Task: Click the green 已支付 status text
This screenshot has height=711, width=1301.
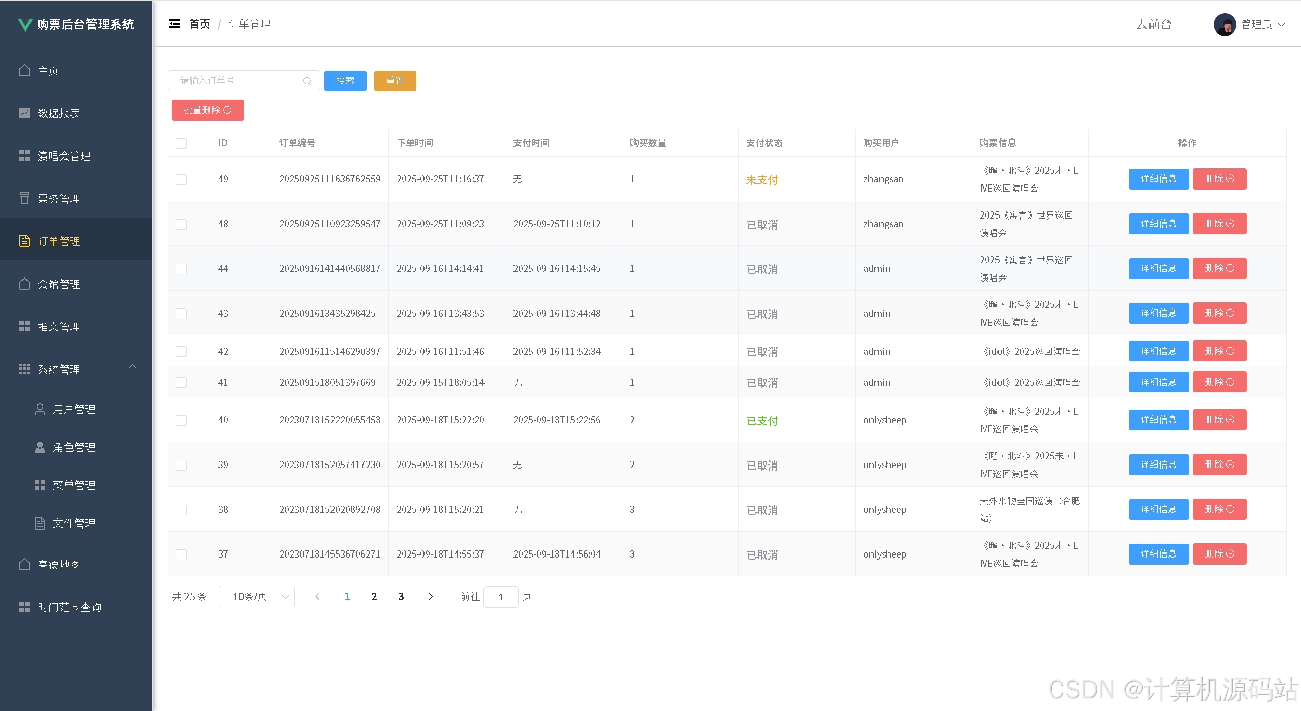Action: [762, 421]
